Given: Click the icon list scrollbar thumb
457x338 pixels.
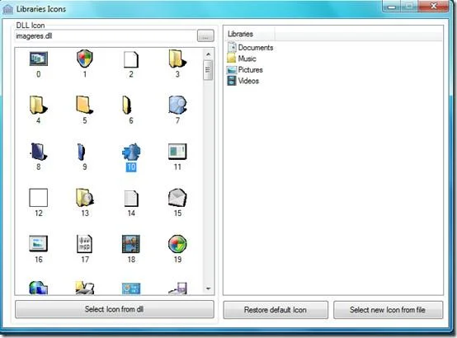Looking at the screenshot, I should tap(208, 70).
